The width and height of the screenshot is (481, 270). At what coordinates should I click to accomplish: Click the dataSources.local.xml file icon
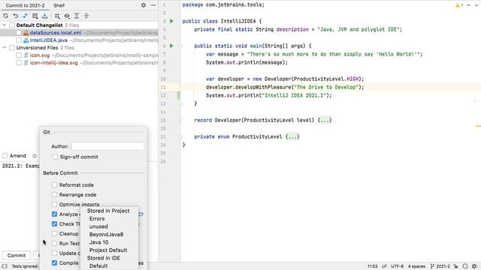[x=26, y=33]
